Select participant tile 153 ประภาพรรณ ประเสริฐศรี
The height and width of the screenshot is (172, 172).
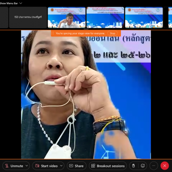click(28, 17)
